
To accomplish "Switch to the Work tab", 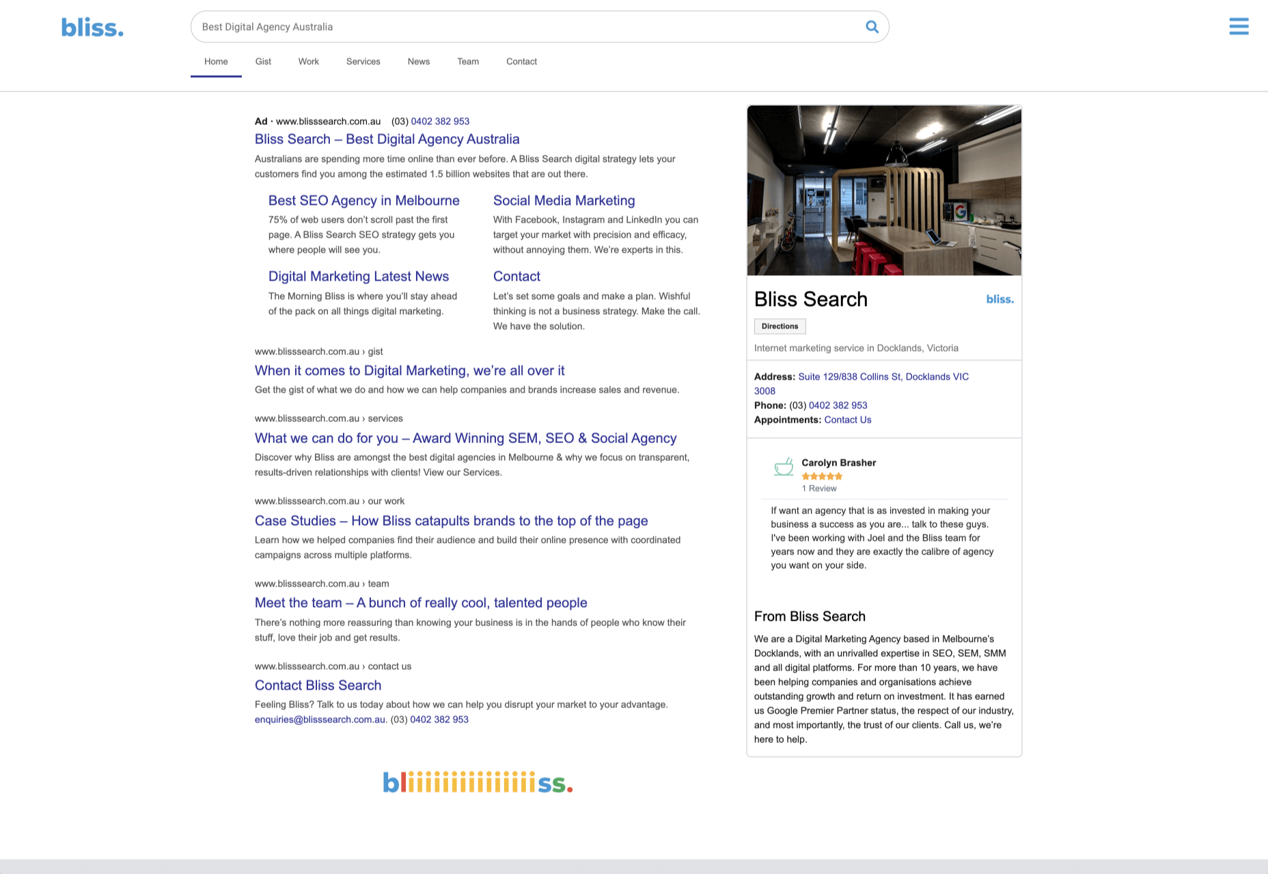I will pos(309,61).
